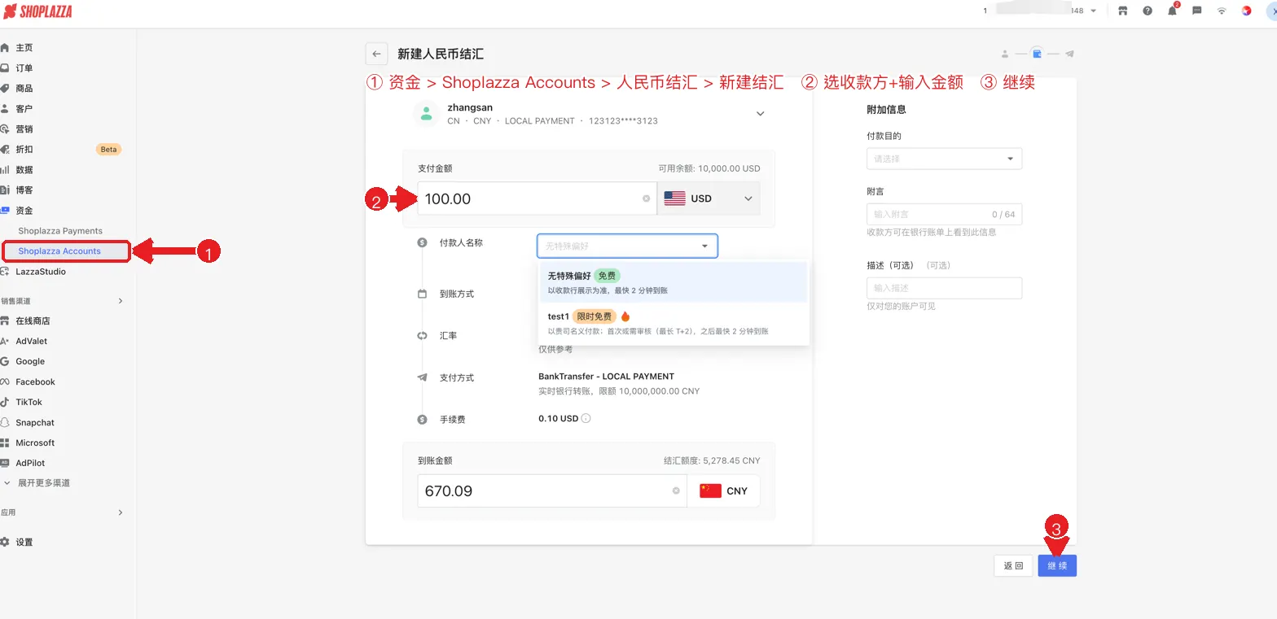The width and height of the screenshot is (1277, 619).
Task: Open the storefront shop icon in header
Action: coord(1123,11)
